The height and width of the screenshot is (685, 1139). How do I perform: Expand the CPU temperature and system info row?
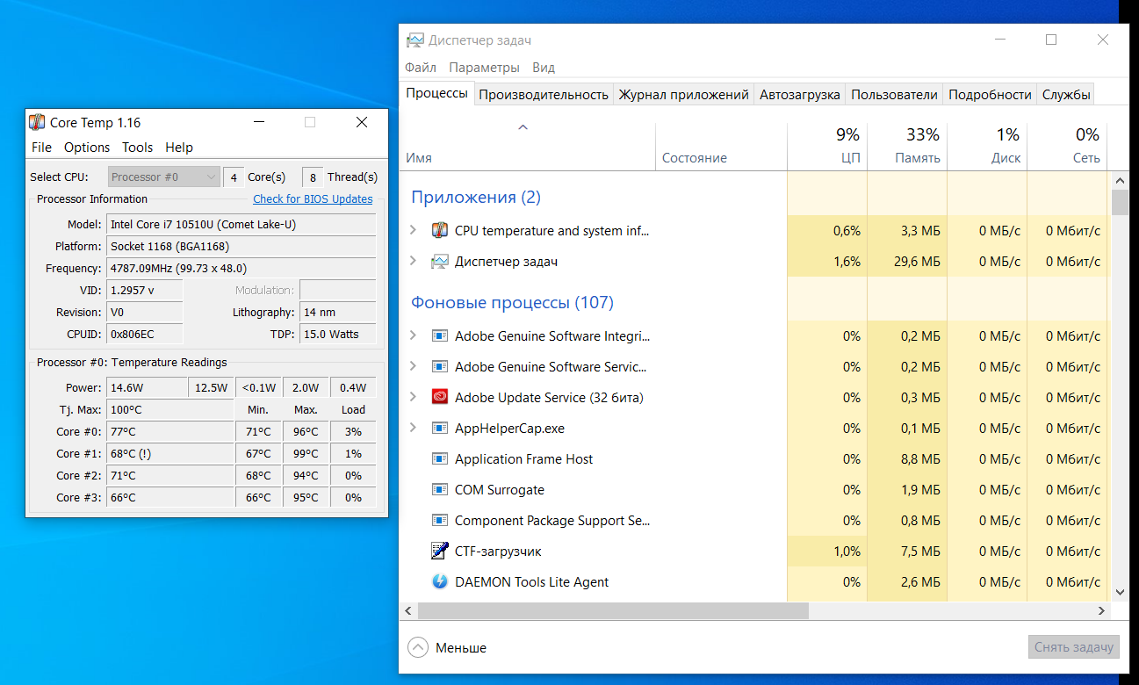click(x=414, y=231)
